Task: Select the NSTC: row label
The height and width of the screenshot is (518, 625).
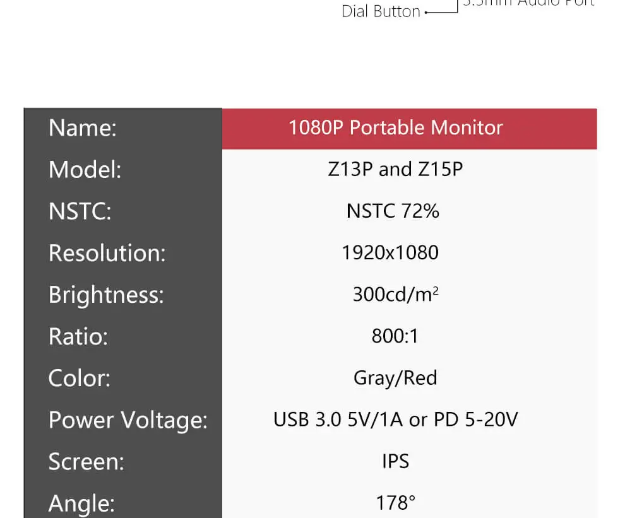Action: pos(80,211)
